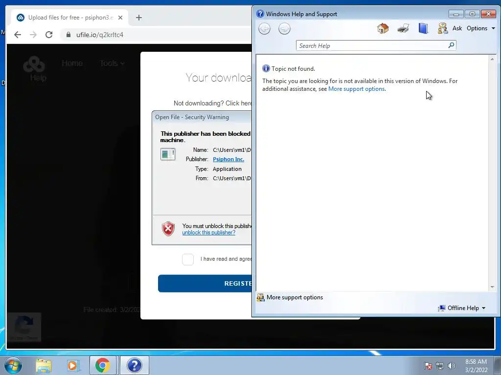Open Windows Explorer from taskbar
This screenshot has height=375, width=501.
[44, 365]
